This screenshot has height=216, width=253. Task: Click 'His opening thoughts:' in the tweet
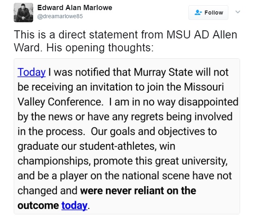click(100, 48)
